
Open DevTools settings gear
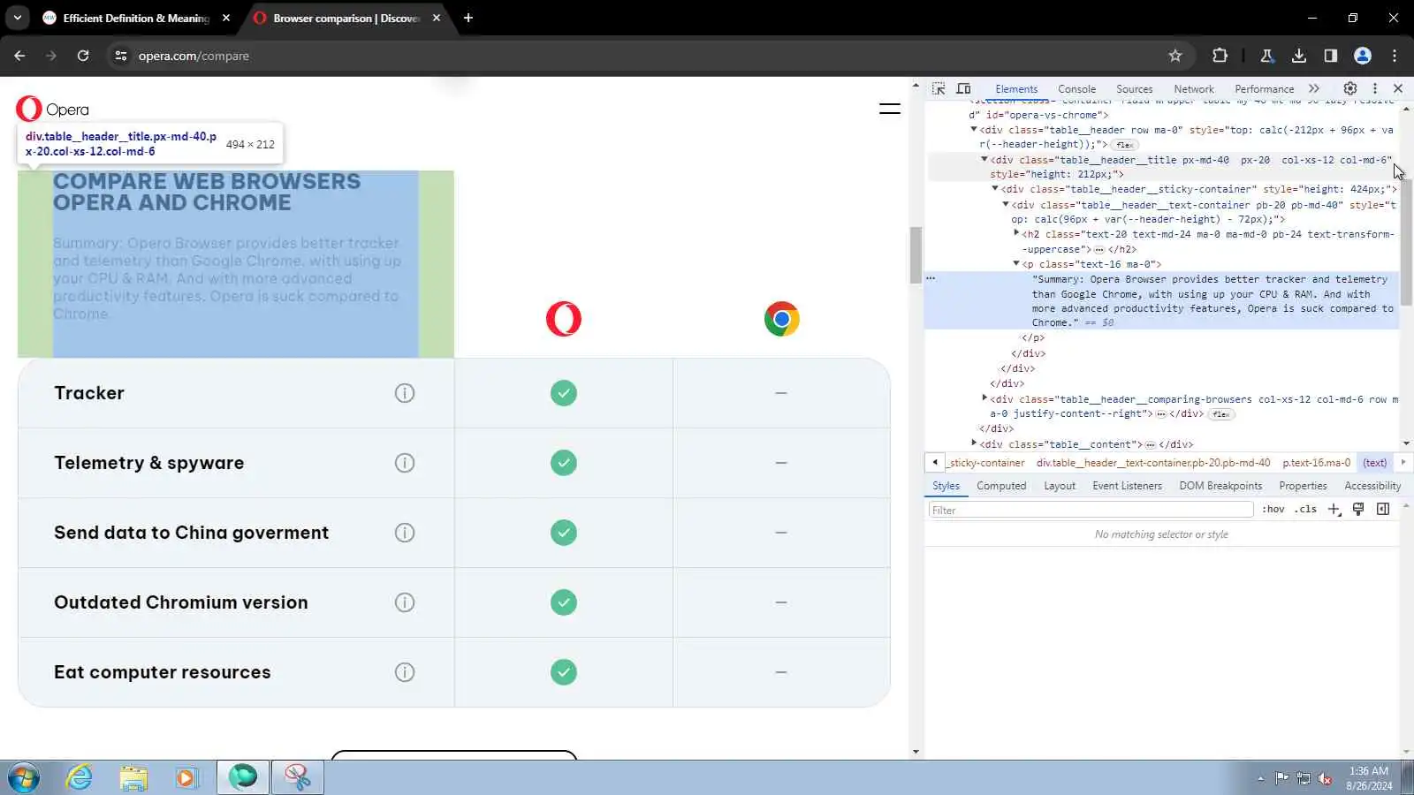[x=1350, y=88]
